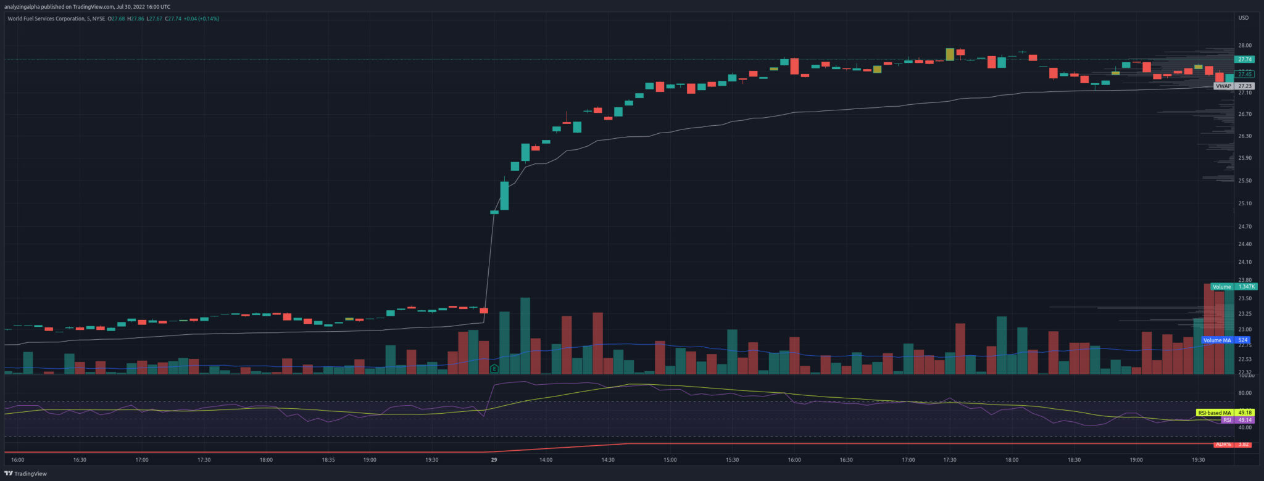1264x481 pixels.
Task: Click the 18:35 time axis label
Action: [x=328, y=460]
